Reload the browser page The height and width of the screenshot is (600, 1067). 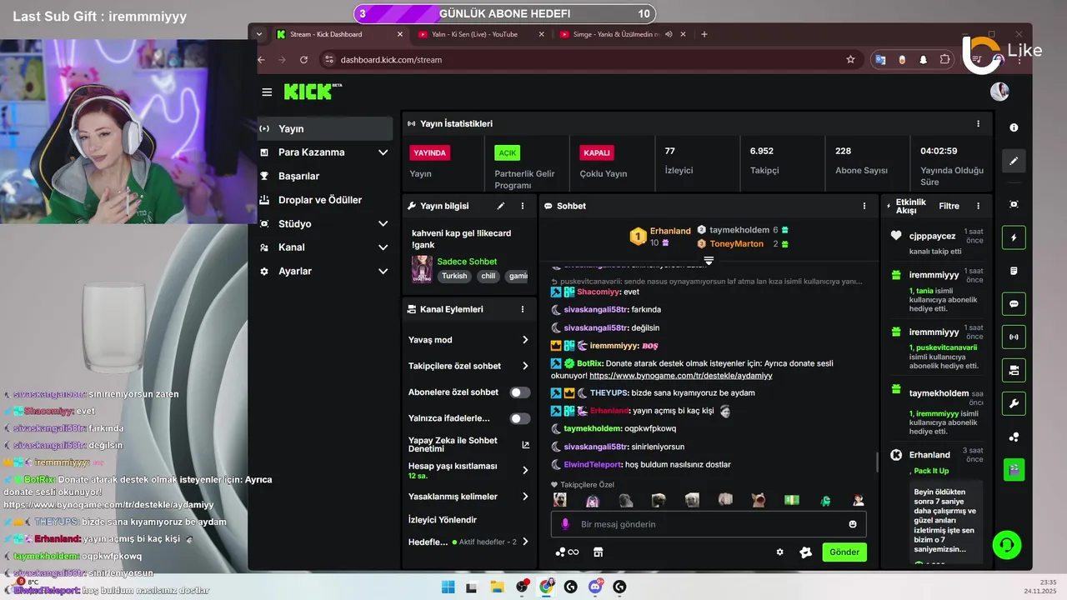(303, 59)
